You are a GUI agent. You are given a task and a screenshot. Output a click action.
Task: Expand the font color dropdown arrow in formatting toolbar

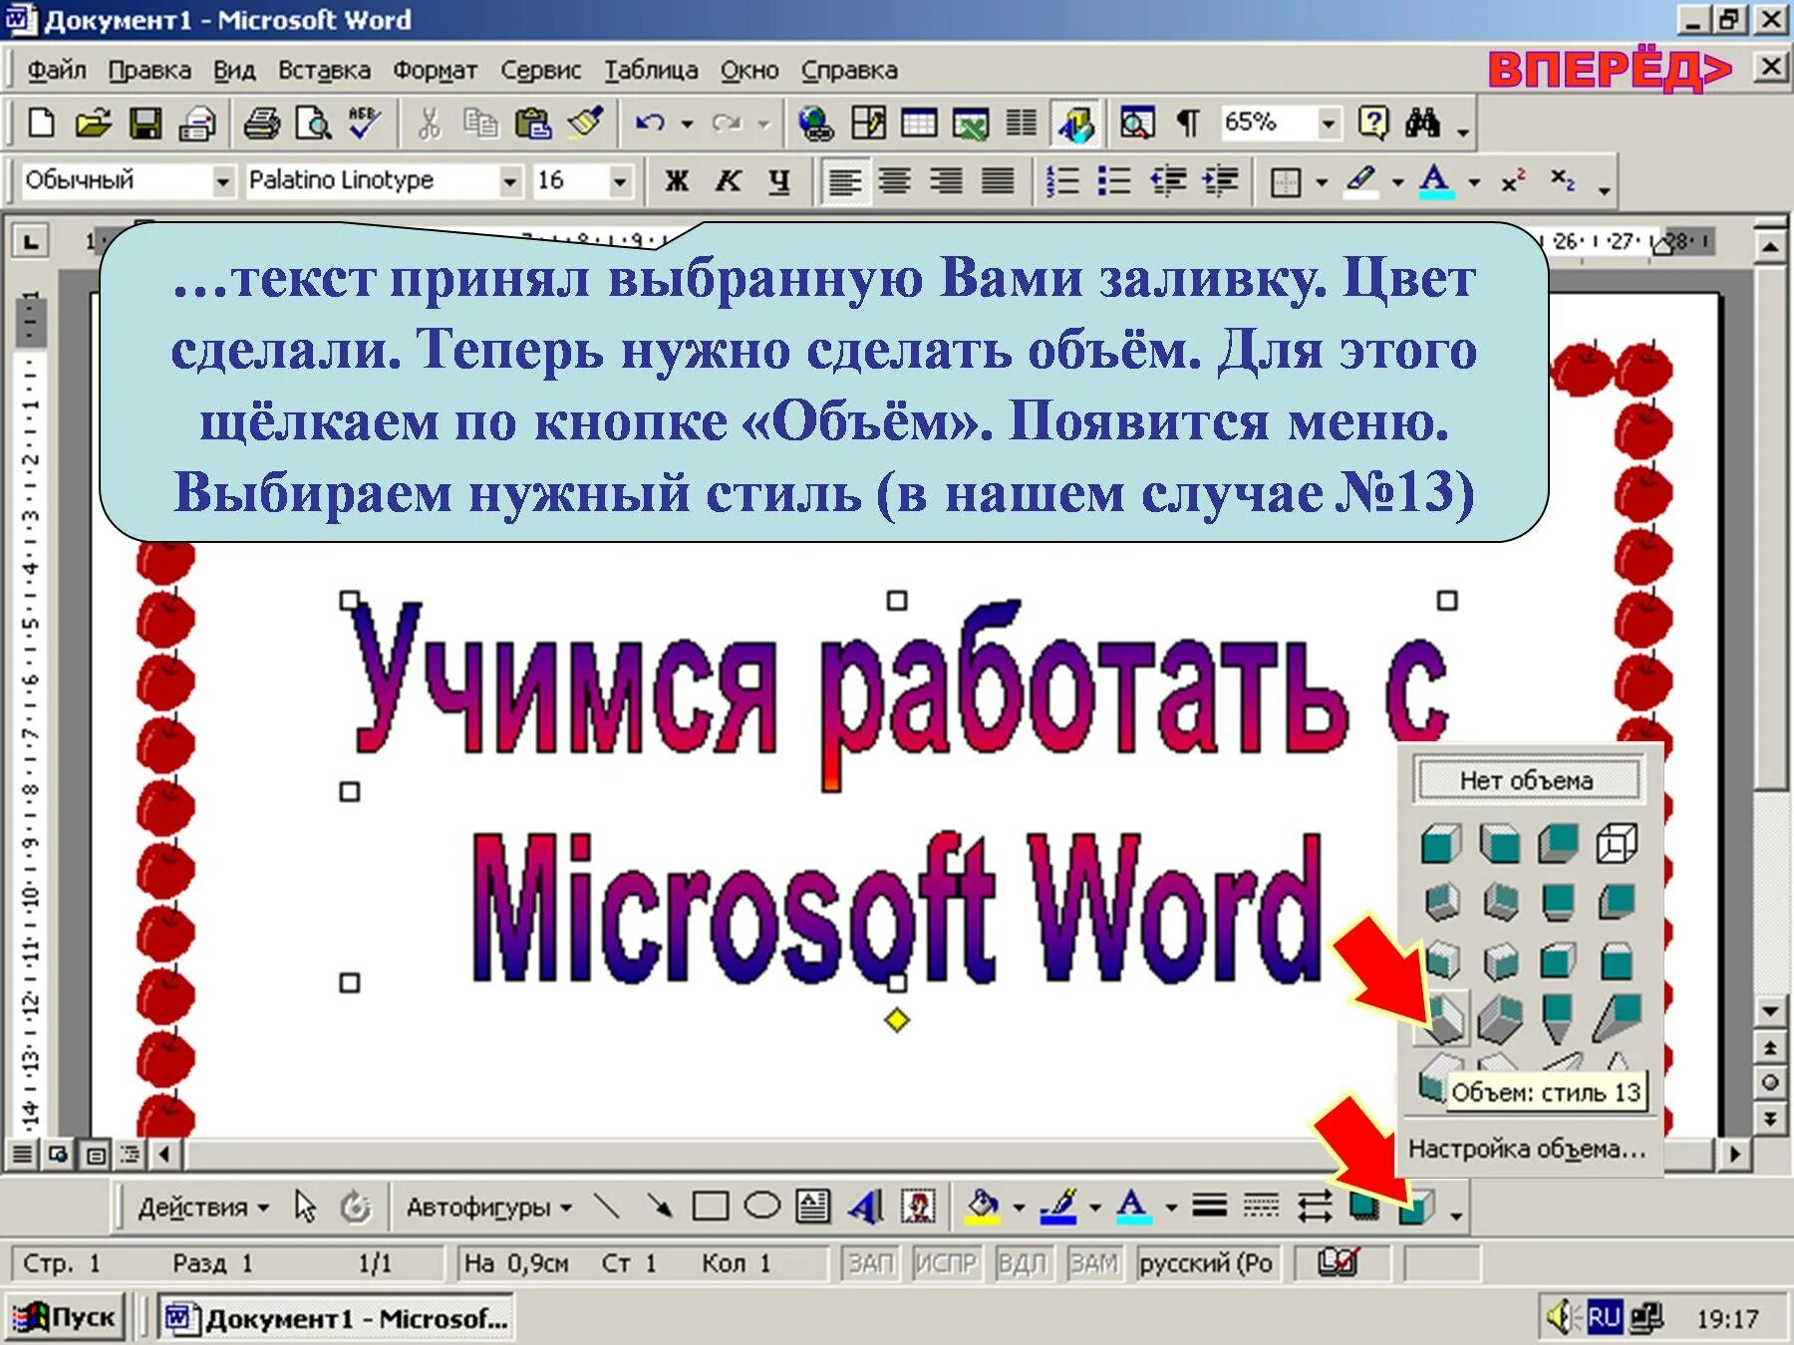(x=1474, y=182)
